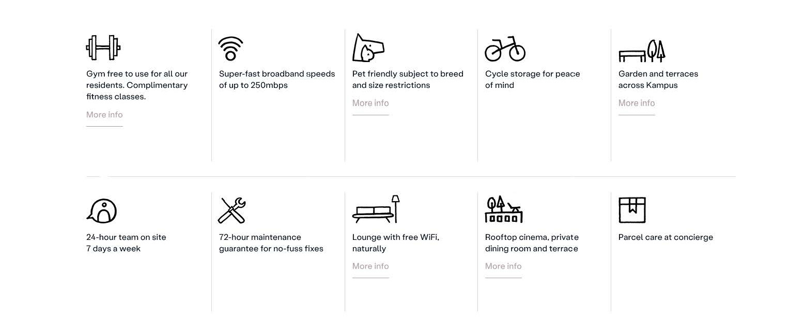Click the rooftop cinema terrace icon
The height and width of the screenshot is (333, 804).
pyautogui.click(x=504, y=209)
